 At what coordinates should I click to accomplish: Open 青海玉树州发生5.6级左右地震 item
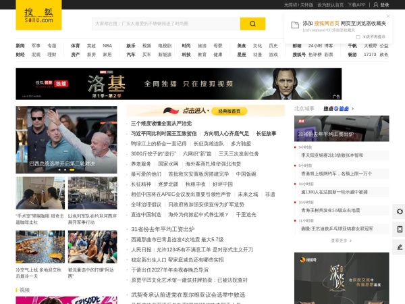(330, 210)
